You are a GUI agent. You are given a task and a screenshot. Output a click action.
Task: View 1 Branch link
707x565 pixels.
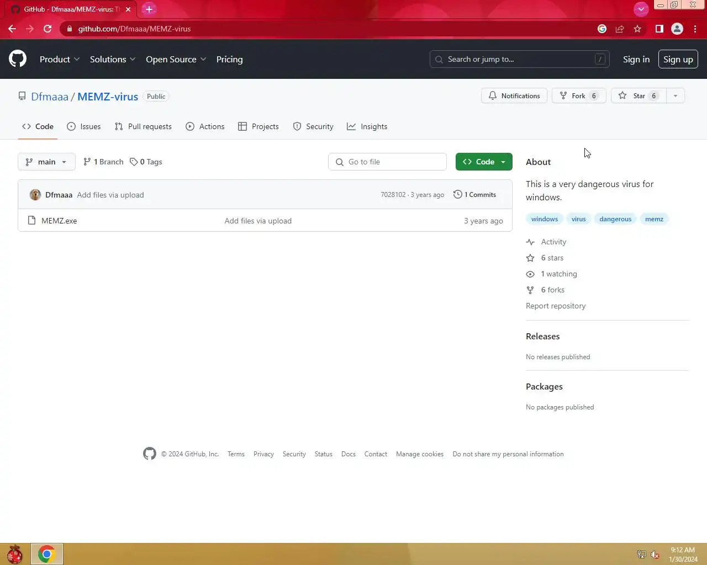(x=103, y=162)
